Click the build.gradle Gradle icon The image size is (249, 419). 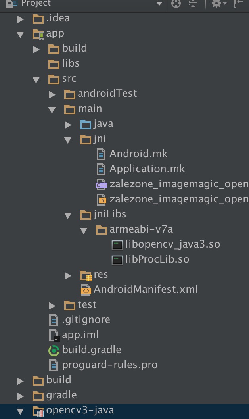(x=54, y=350)
